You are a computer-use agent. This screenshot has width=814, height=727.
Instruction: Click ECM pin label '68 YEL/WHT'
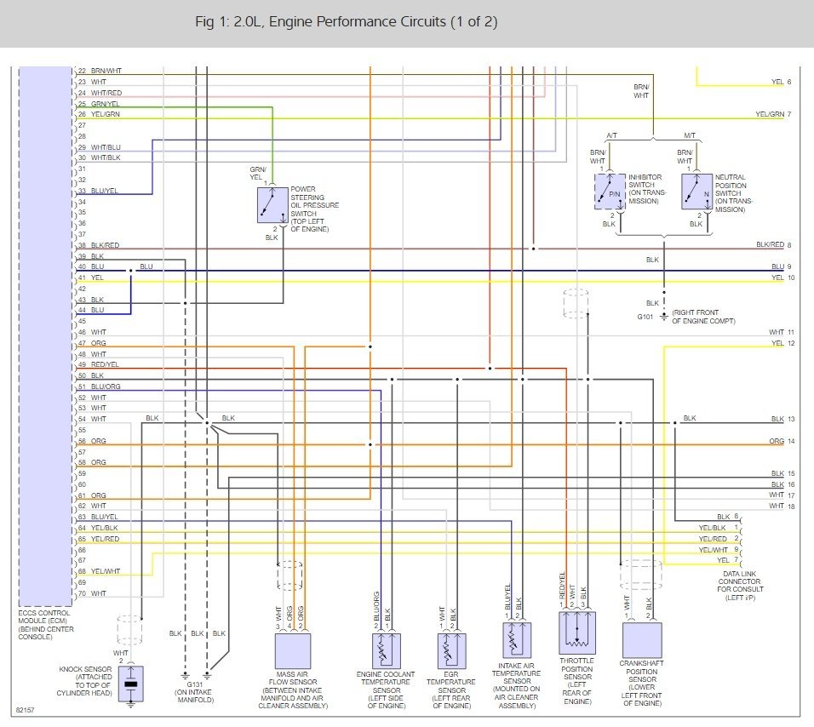(x=100, y=571)
